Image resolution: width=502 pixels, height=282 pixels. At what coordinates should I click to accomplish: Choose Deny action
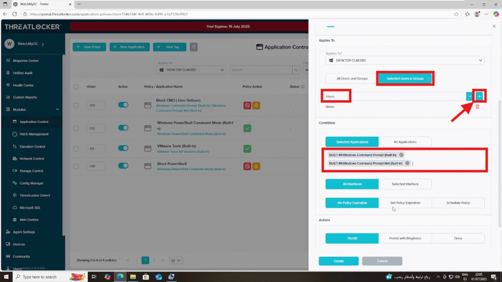point(458,238)
